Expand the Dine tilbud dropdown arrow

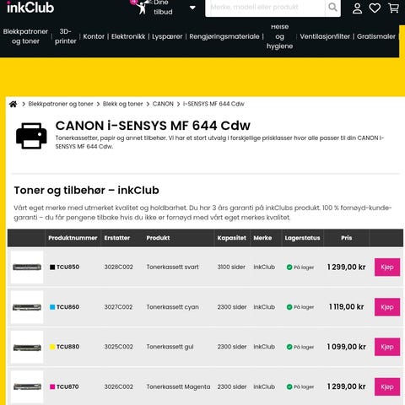pyautogui.click(x=192, y=8)
